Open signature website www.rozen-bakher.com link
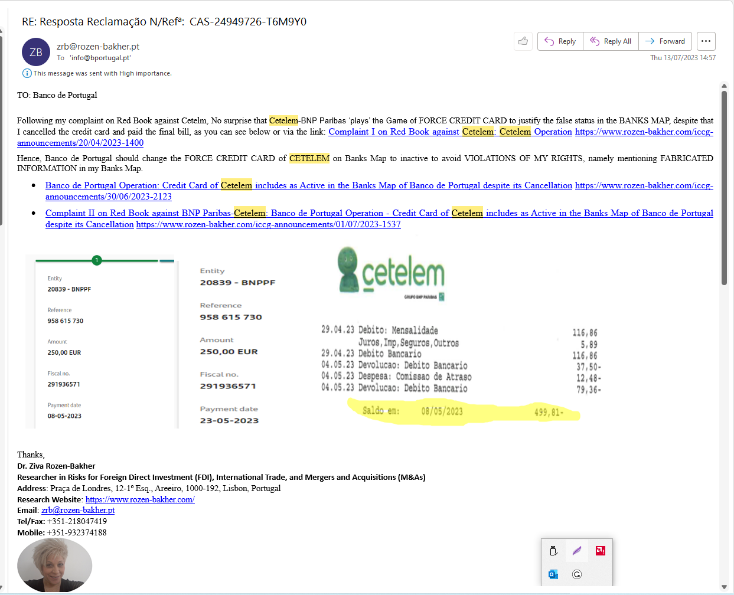 tap(140, 499)
